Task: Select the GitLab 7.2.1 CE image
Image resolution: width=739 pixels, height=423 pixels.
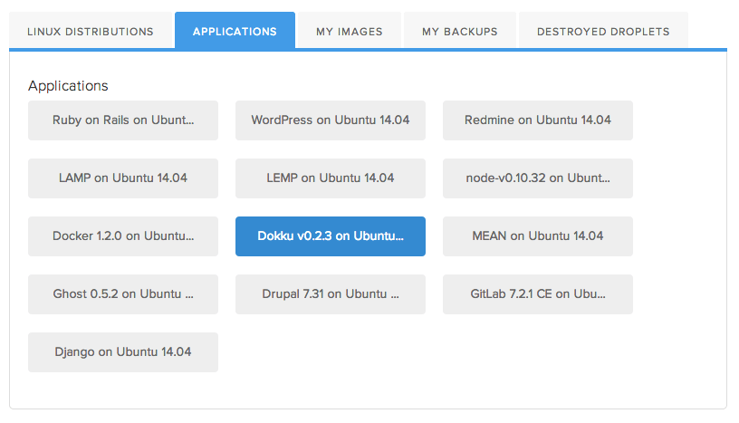Action: click(x=538, y=293)
